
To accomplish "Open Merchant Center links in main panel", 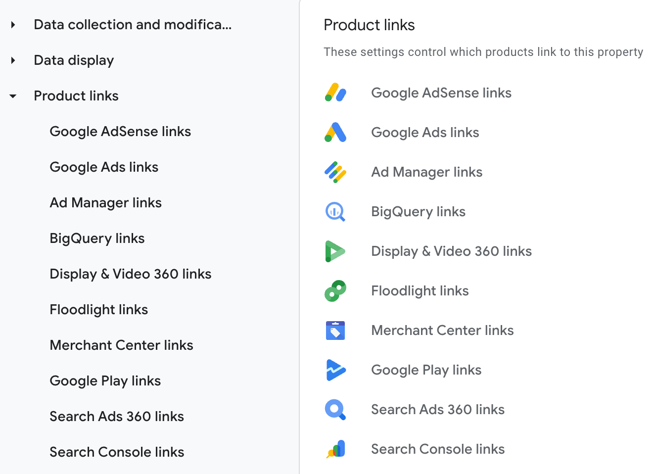I will 442,331.
